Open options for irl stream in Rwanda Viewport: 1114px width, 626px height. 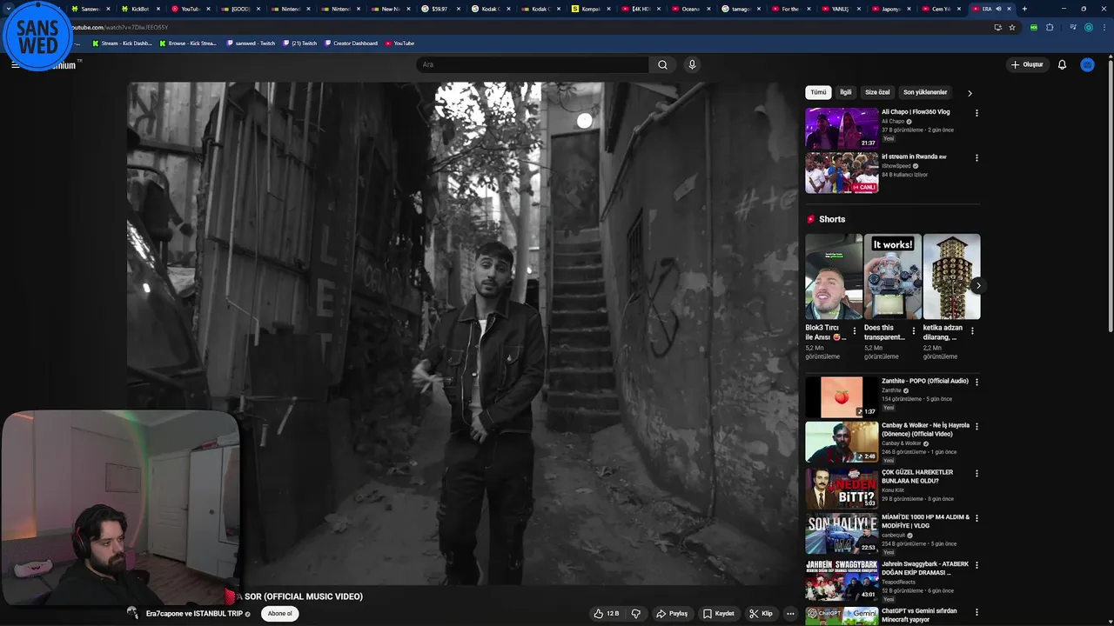[976, 158]
